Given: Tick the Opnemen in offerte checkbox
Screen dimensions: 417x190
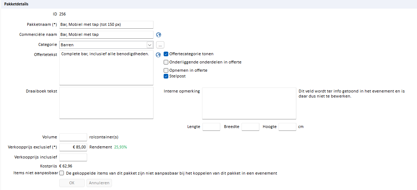Looking at the screenshot, I should click(x=166, y=70).
